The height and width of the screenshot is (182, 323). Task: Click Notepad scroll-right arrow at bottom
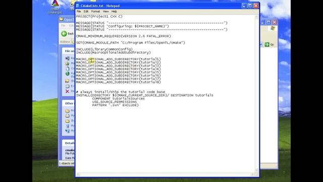(x=252, y=174)
